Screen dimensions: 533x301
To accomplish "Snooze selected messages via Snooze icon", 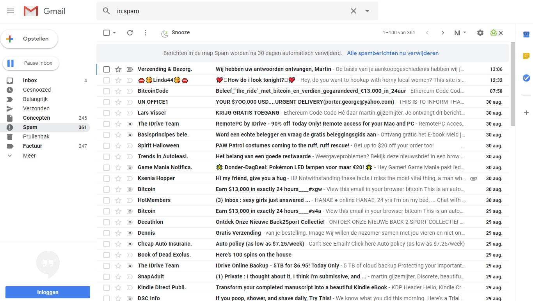I will [164, 33].
